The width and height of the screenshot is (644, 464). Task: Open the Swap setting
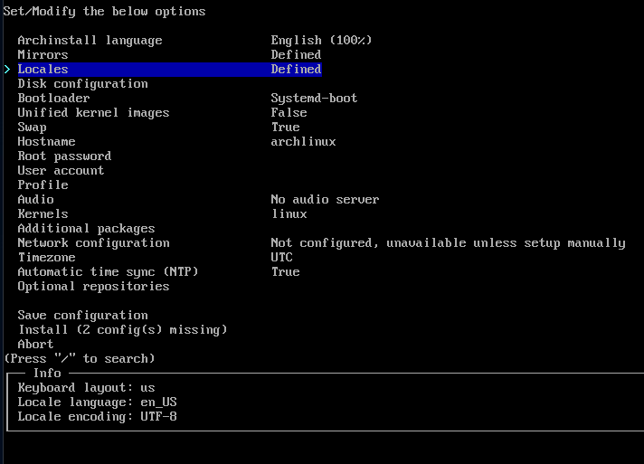click(32, 128)
